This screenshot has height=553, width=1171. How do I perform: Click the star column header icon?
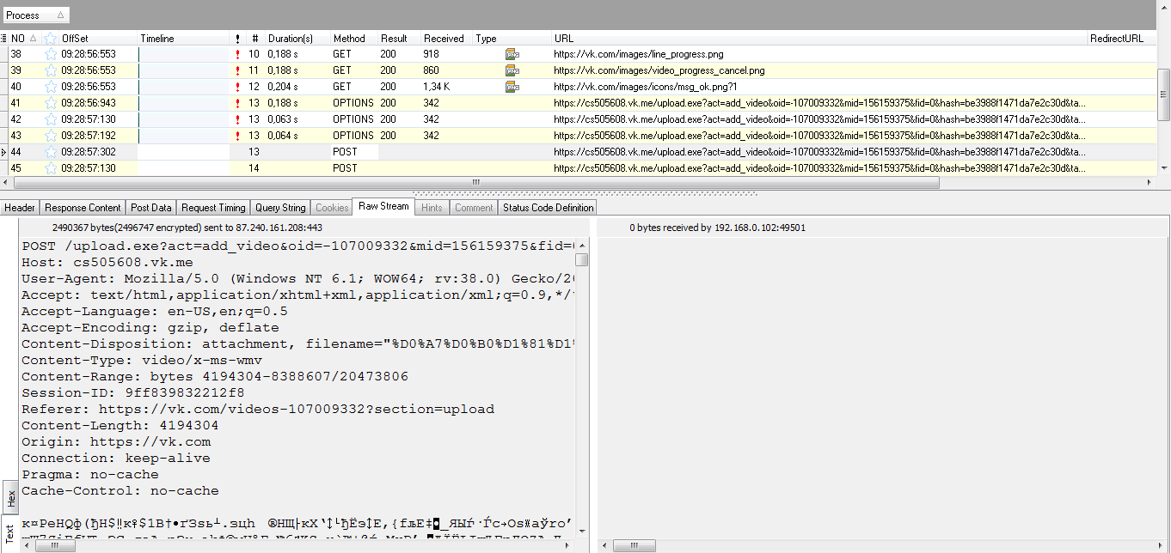[50, 39]
